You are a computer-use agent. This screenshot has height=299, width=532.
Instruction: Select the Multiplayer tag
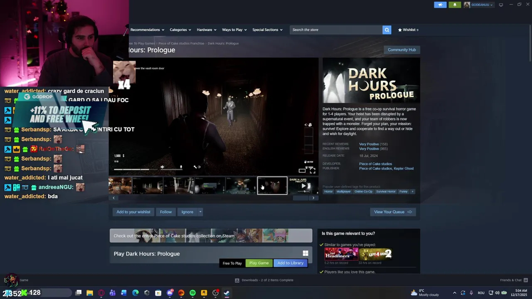click(x=343, y=191)
